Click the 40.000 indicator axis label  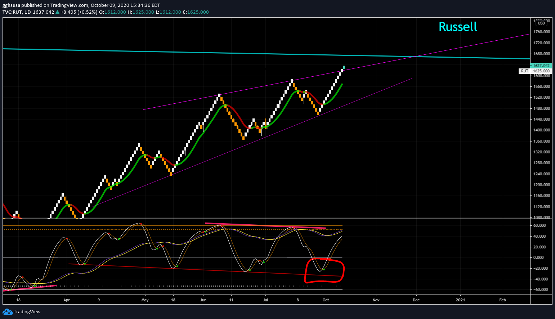[x=540, y=236]
